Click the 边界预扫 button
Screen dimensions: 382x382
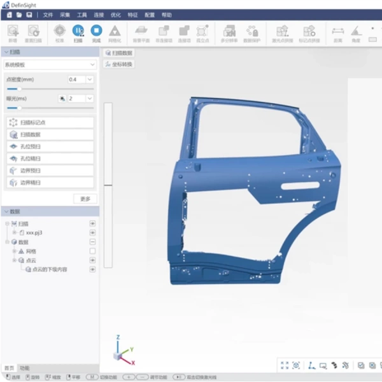click(x=50, y=171)
